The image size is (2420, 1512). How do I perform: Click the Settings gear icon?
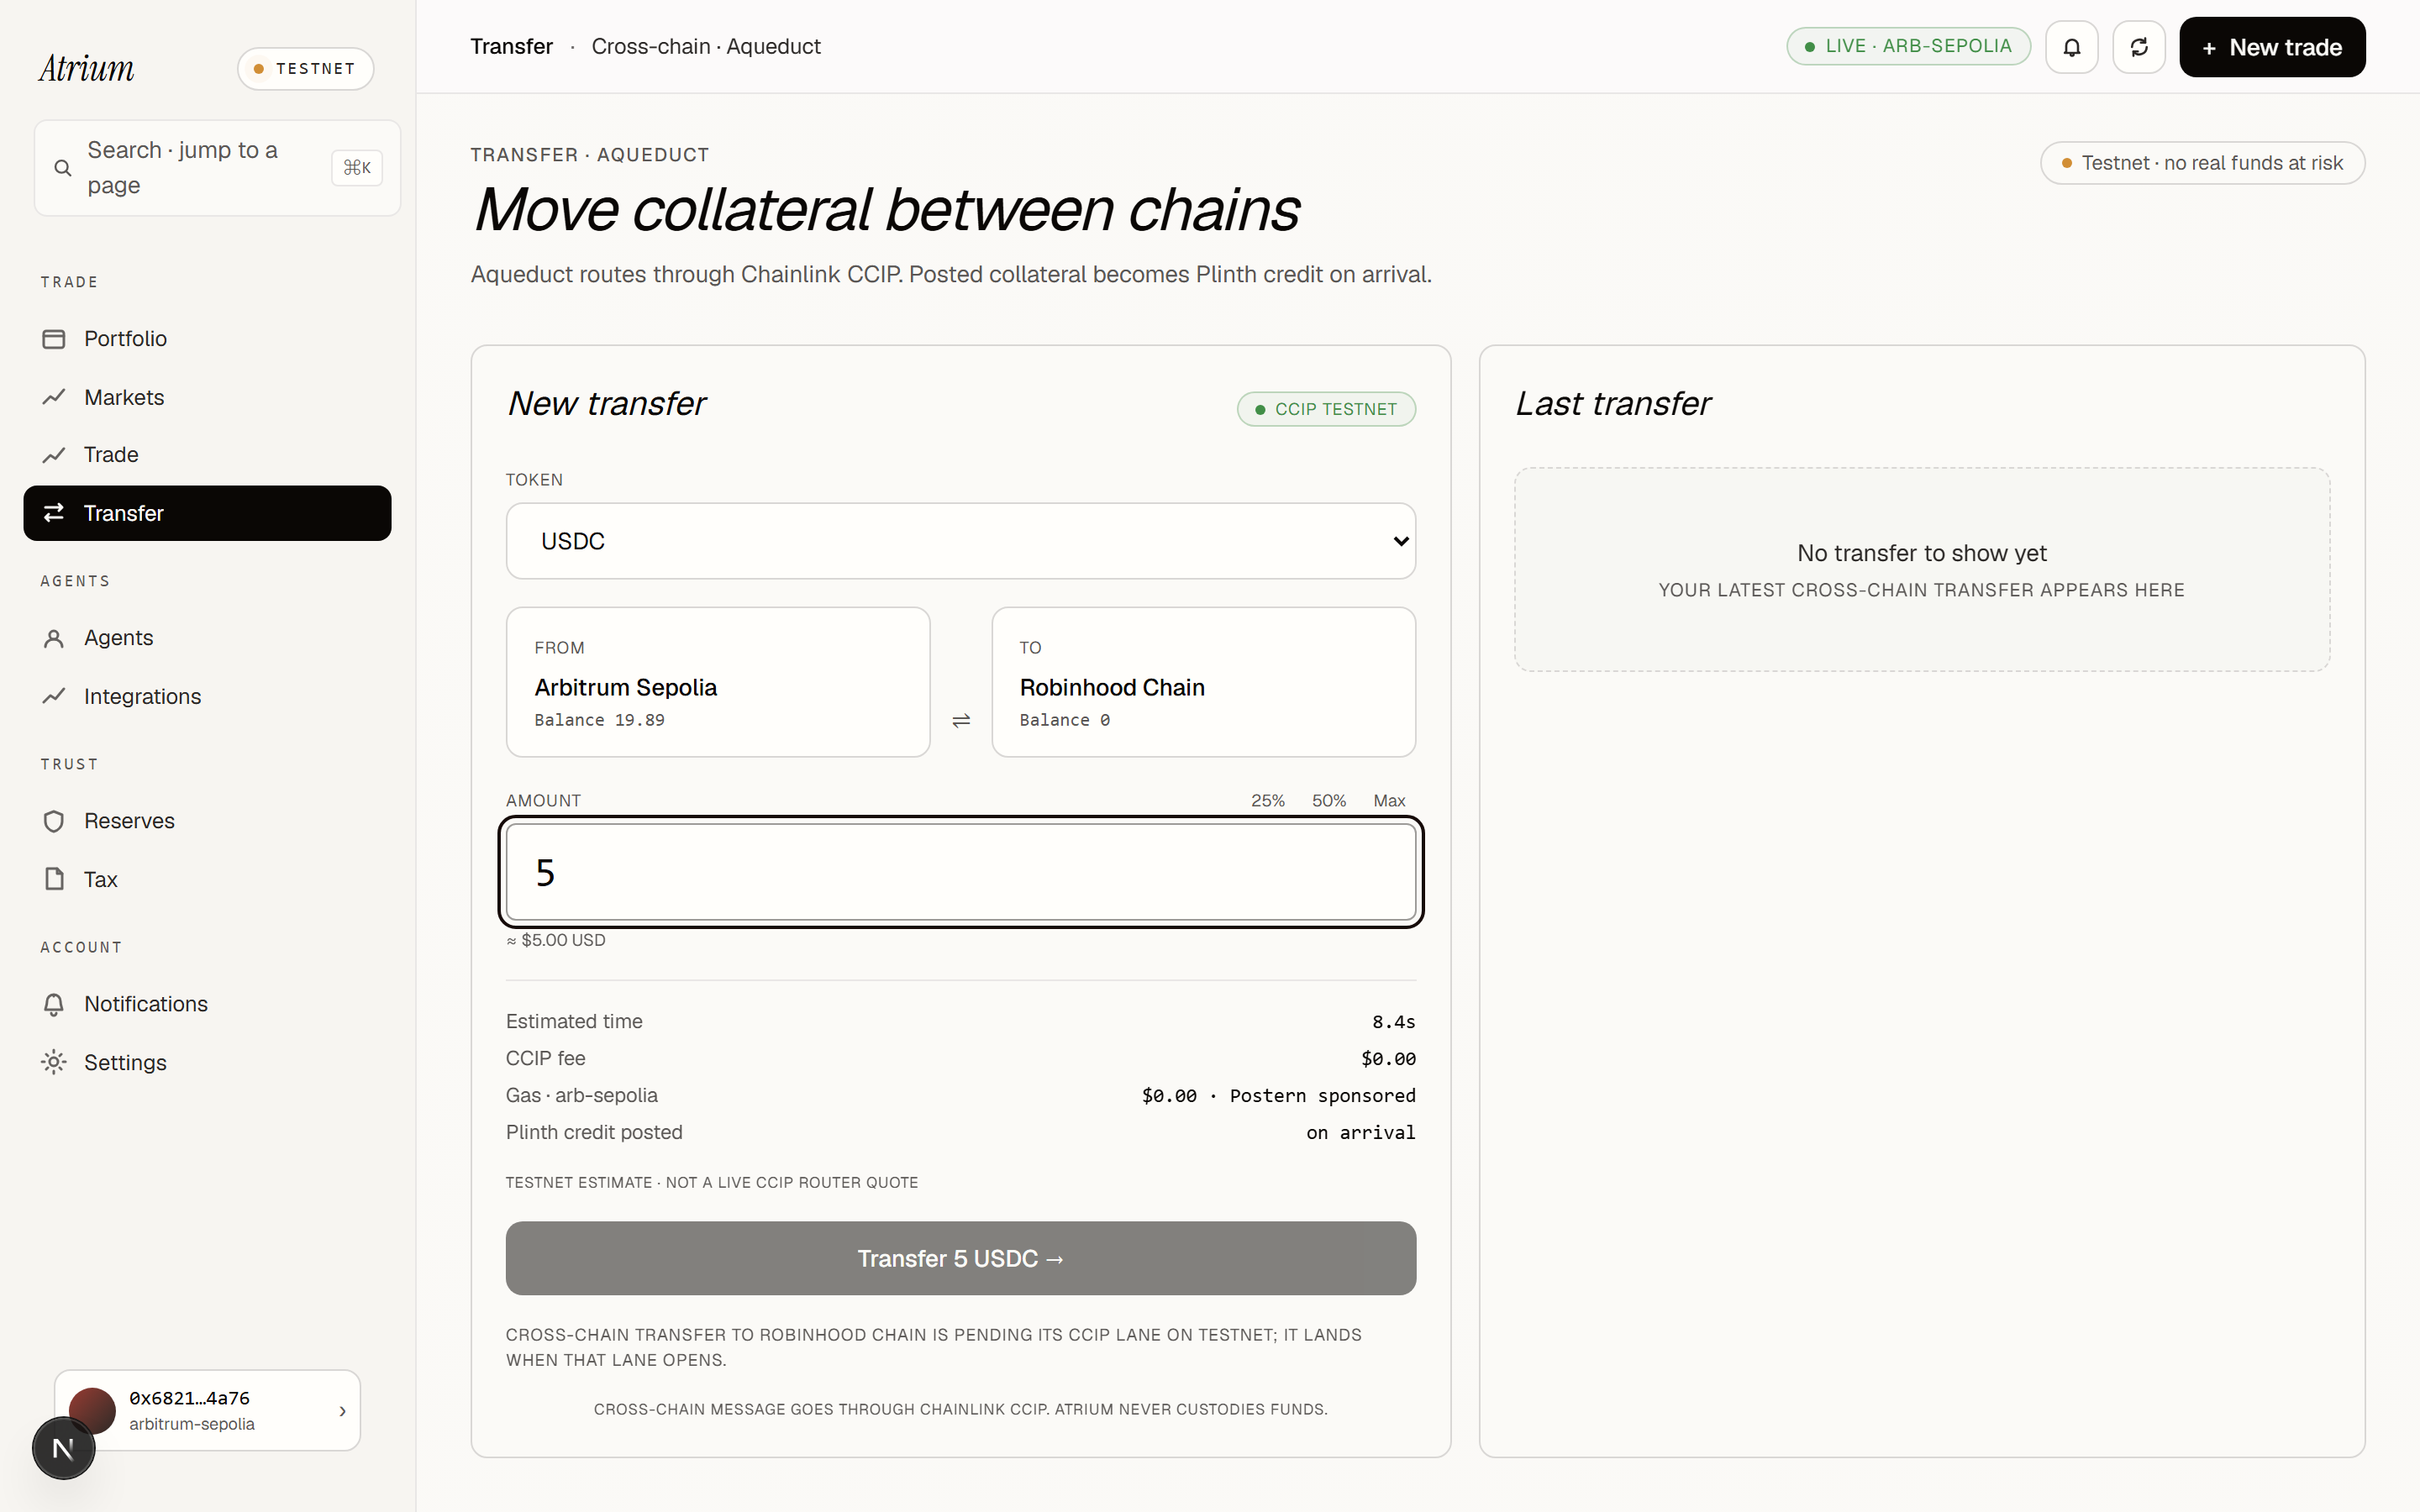(54, 1062)
